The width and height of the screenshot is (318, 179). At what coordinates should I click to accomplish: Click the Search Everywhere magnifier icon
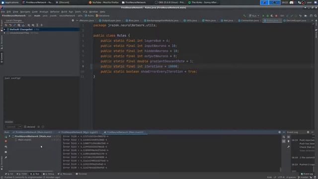[316, 15]
